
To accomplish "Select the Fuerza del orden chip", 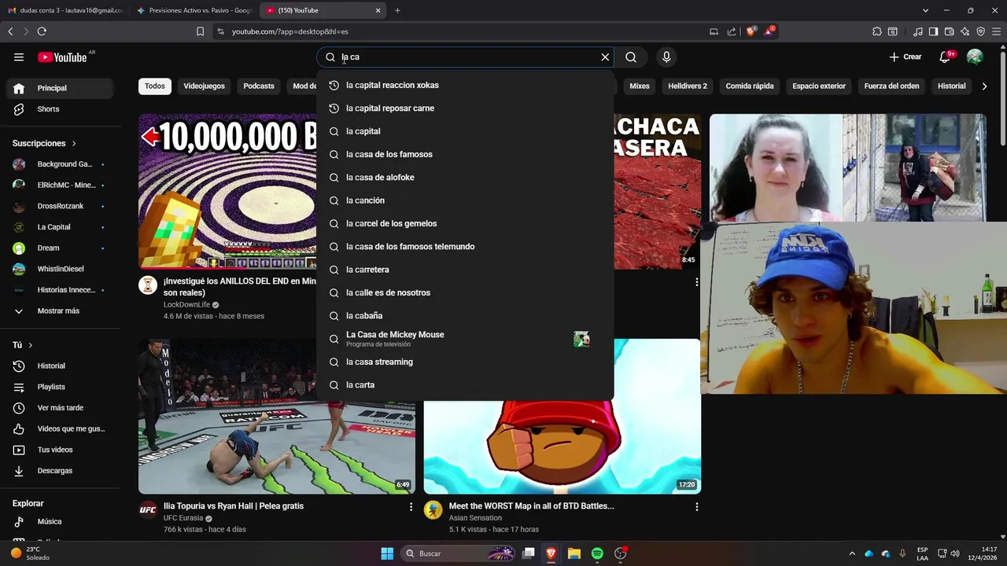I will (891, 86).
